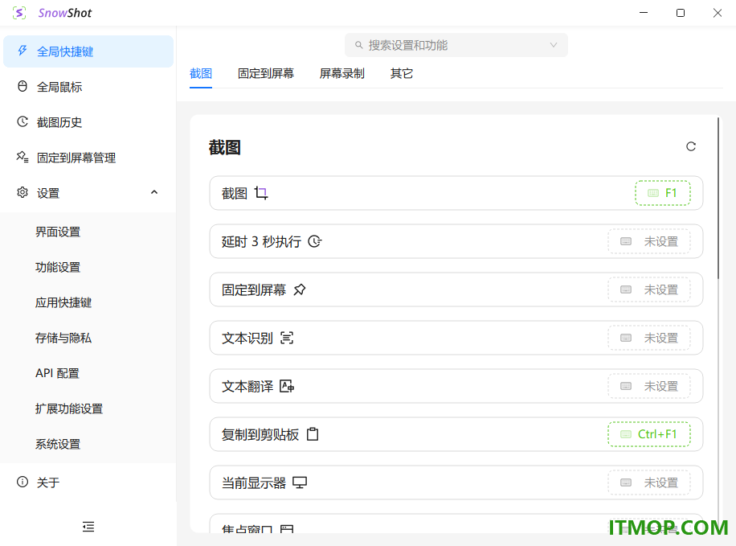Click the crop icon in the 截图 row
Viewport: 736px width, 546px height.
pos(261,193)
